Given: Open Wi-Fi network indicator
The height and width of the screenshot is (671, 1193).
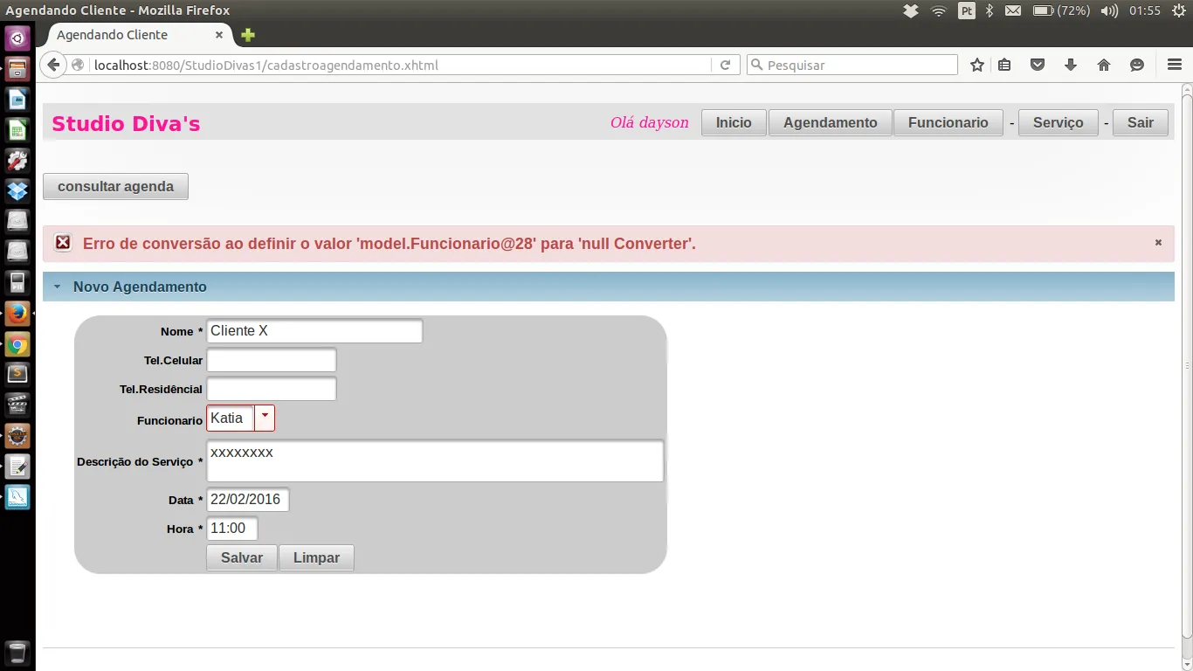Looking at the screenshot, I should click(x=939, y=10).
